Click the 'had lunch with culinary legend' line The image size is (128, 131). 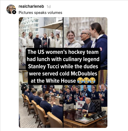63,59
